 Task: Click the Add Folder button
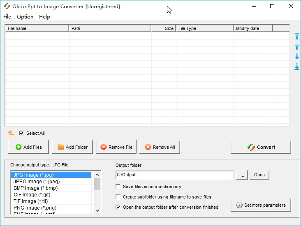click(72, 147)
